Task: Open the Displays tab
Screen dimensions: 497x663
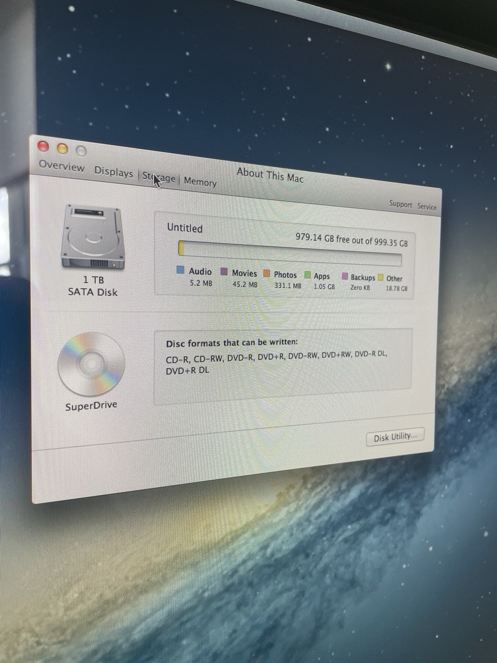Action: click(x=113, y=172)
